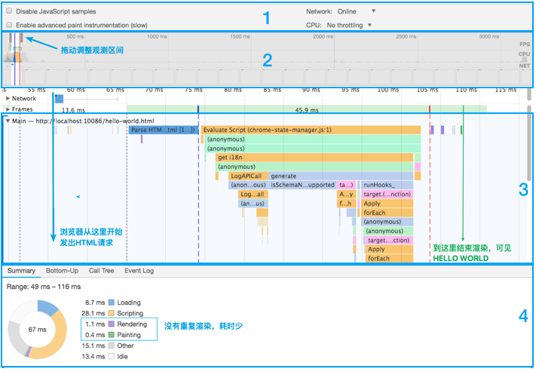Select Evaluate Script chrome-state-manager.js bar
The height and width of the screenshot is (372, 536).
pos(311,130)
